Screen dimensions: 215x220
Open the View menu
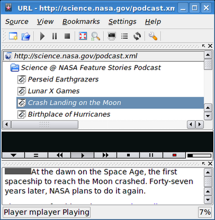[x=45, y=21]
